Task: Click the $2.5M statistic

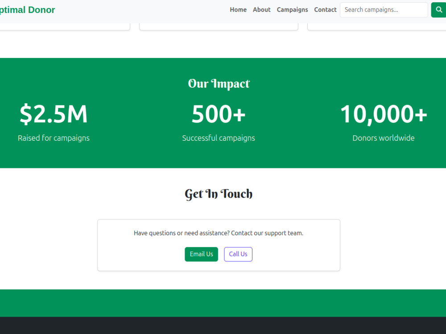Action: point(54,114)
